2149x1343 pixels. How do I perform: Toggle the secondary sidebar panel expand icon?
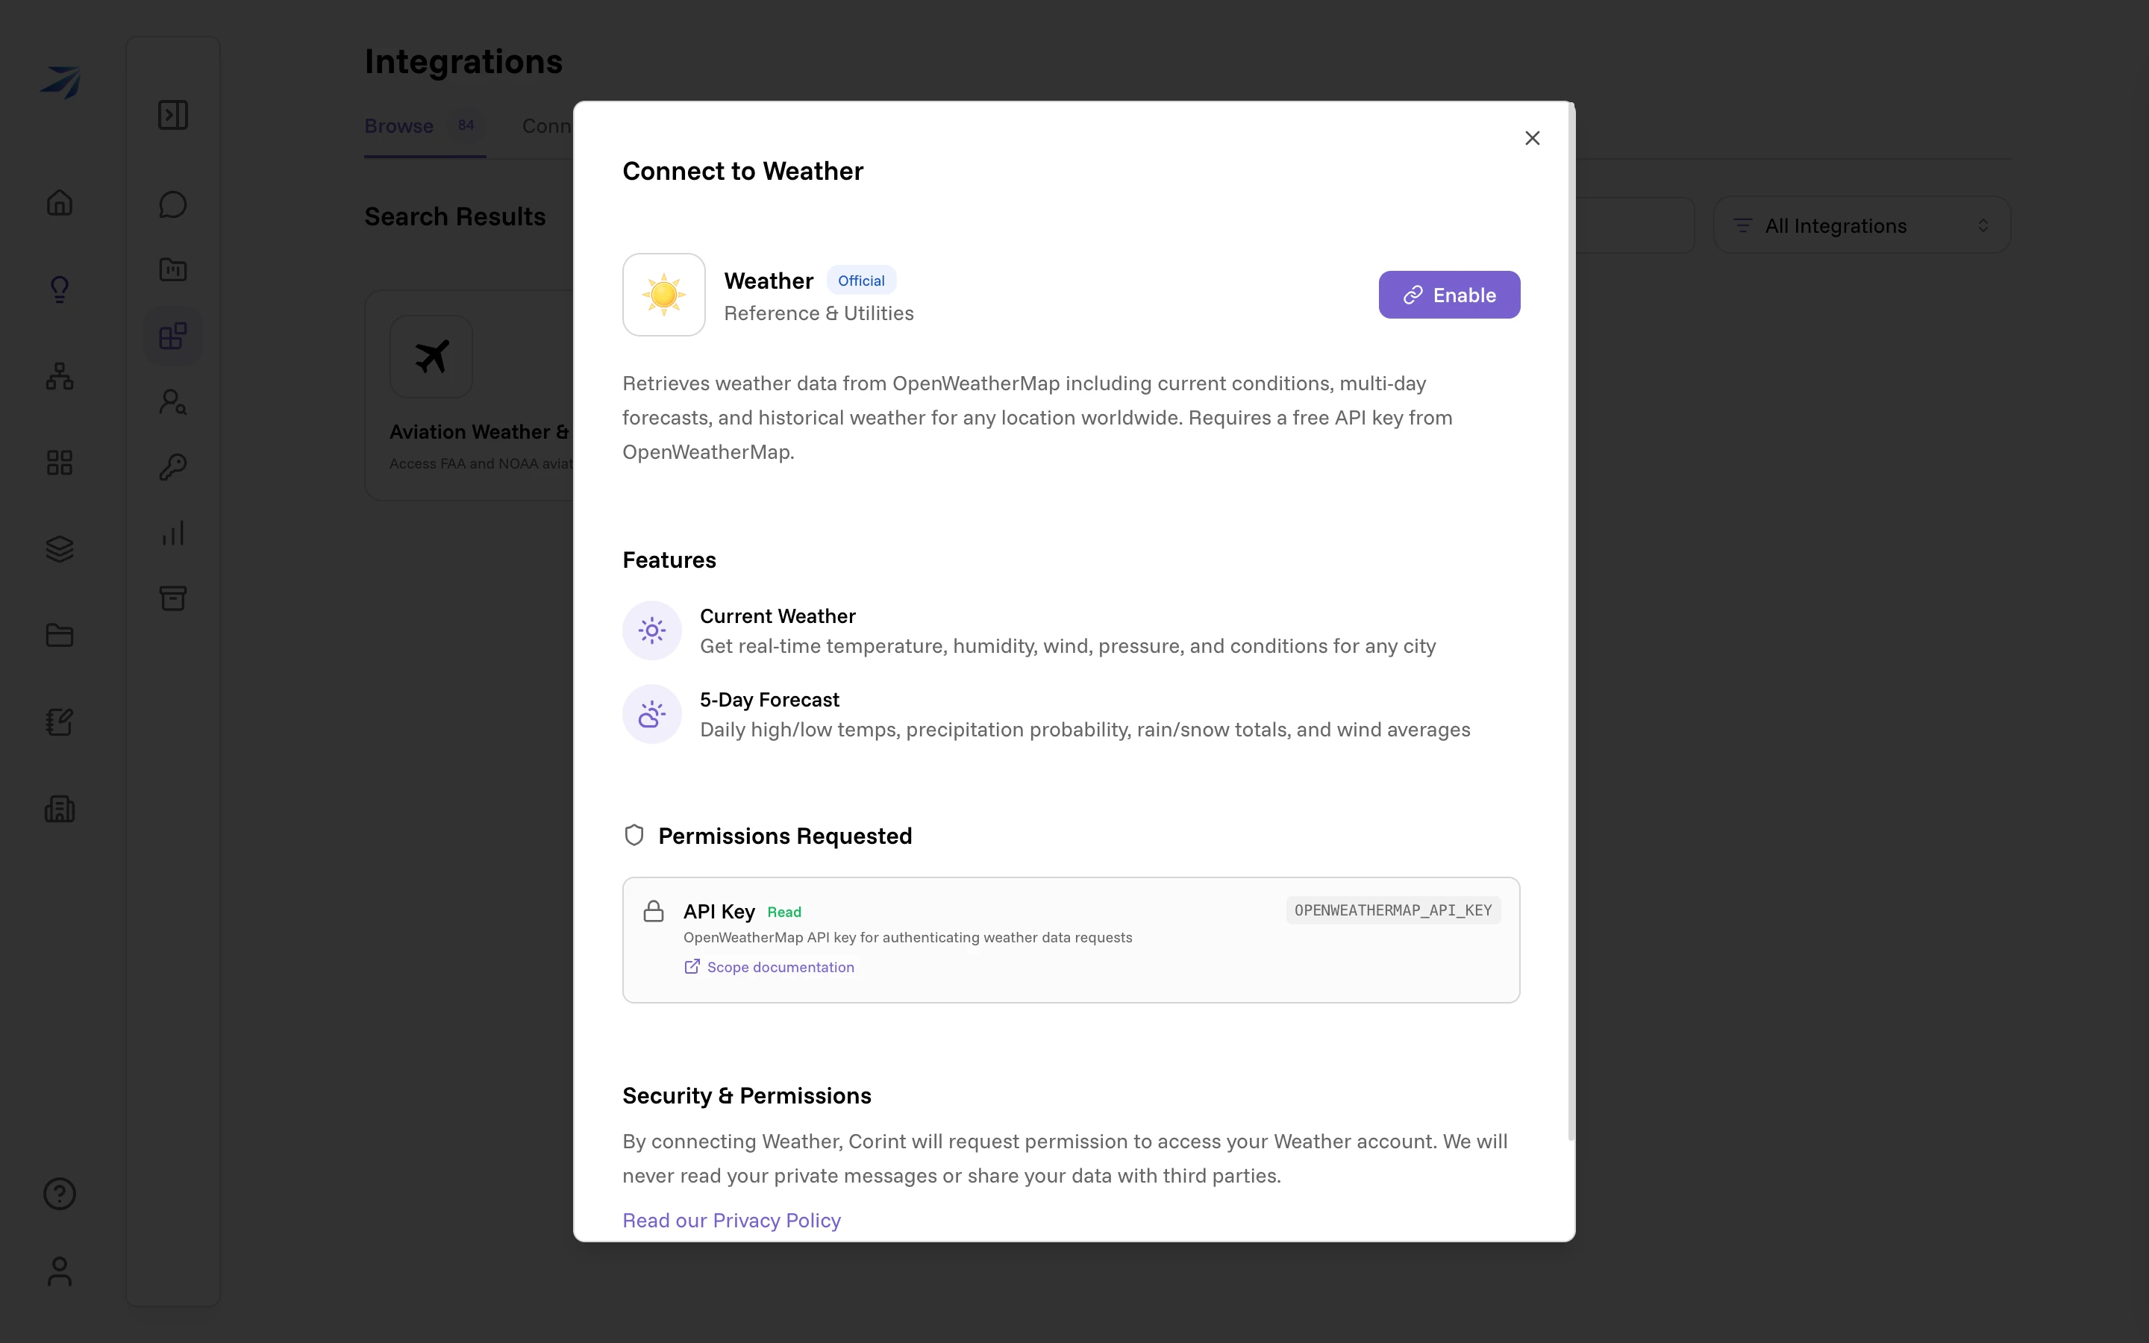click(x=173, y=115)
